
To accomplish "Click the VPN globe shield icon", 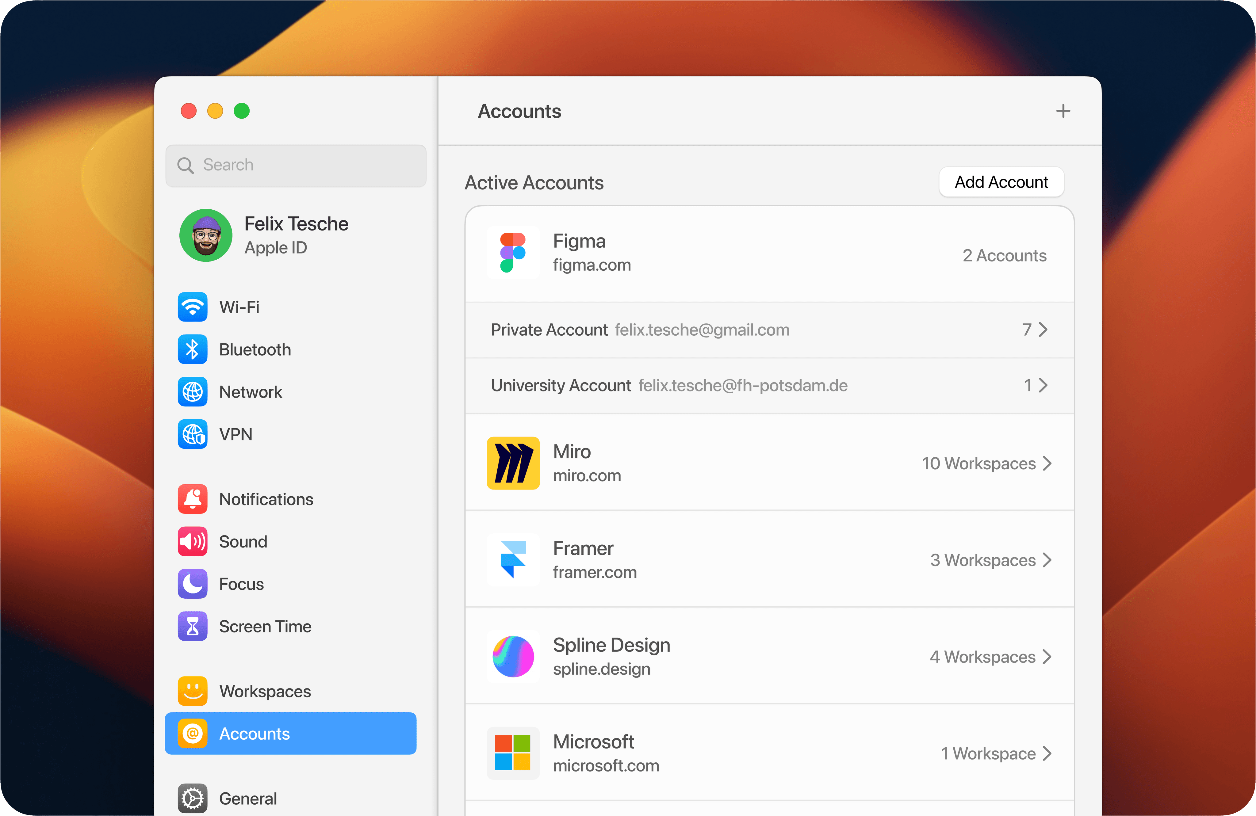I will click(193, 434).
